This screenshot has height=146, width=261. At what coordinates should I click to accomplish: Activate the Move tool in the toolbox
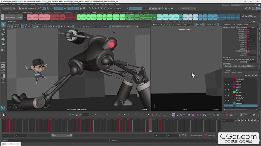(x=3, y=39)
